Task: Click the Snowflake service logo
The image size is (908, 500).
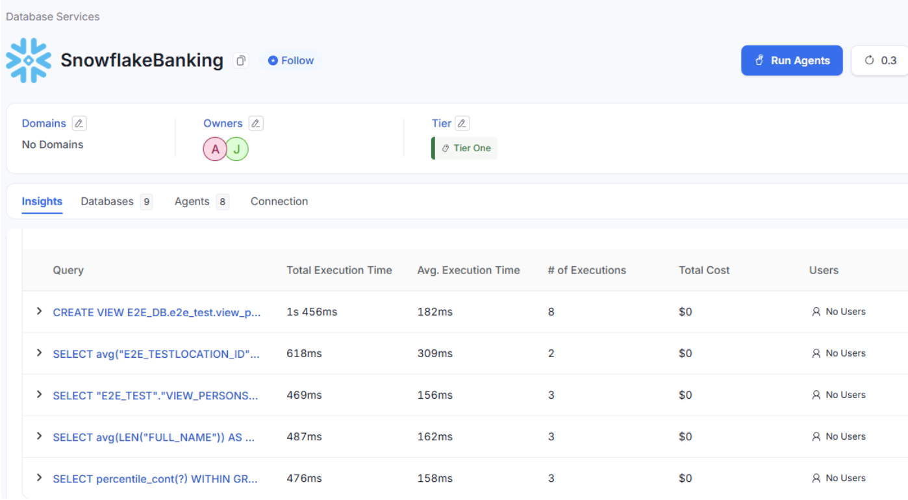Action: click(29, 60)
